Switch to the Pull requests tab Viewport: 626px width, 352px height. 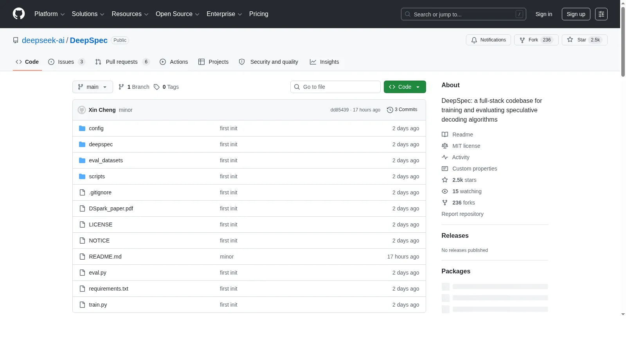122,62
